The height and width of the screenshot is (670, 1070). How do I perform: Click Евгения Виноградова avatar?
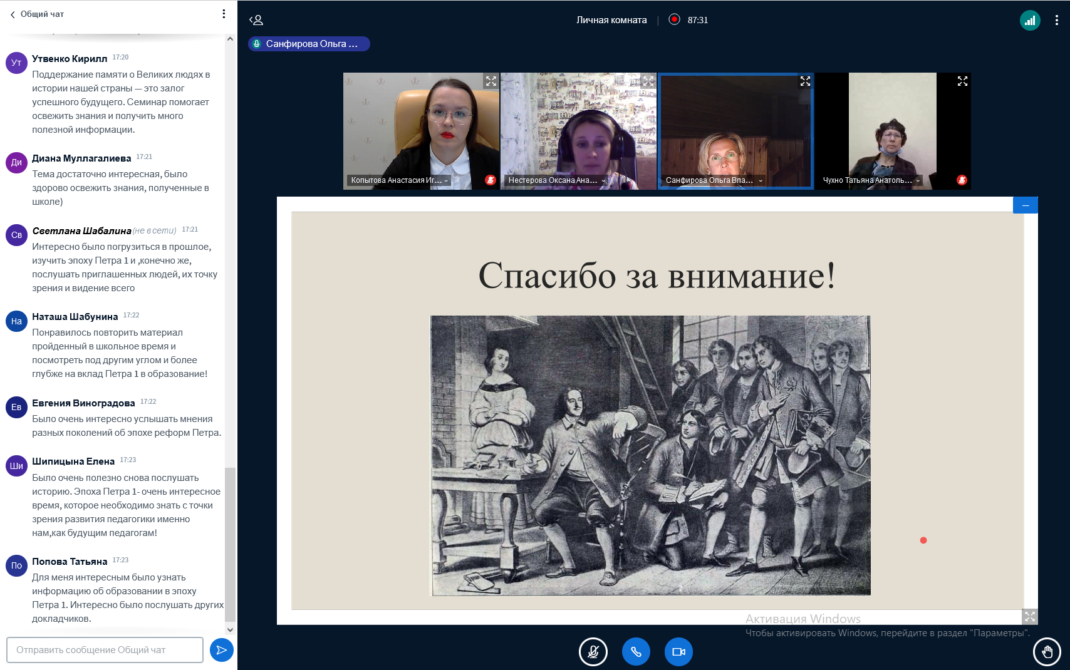point(16,407)
